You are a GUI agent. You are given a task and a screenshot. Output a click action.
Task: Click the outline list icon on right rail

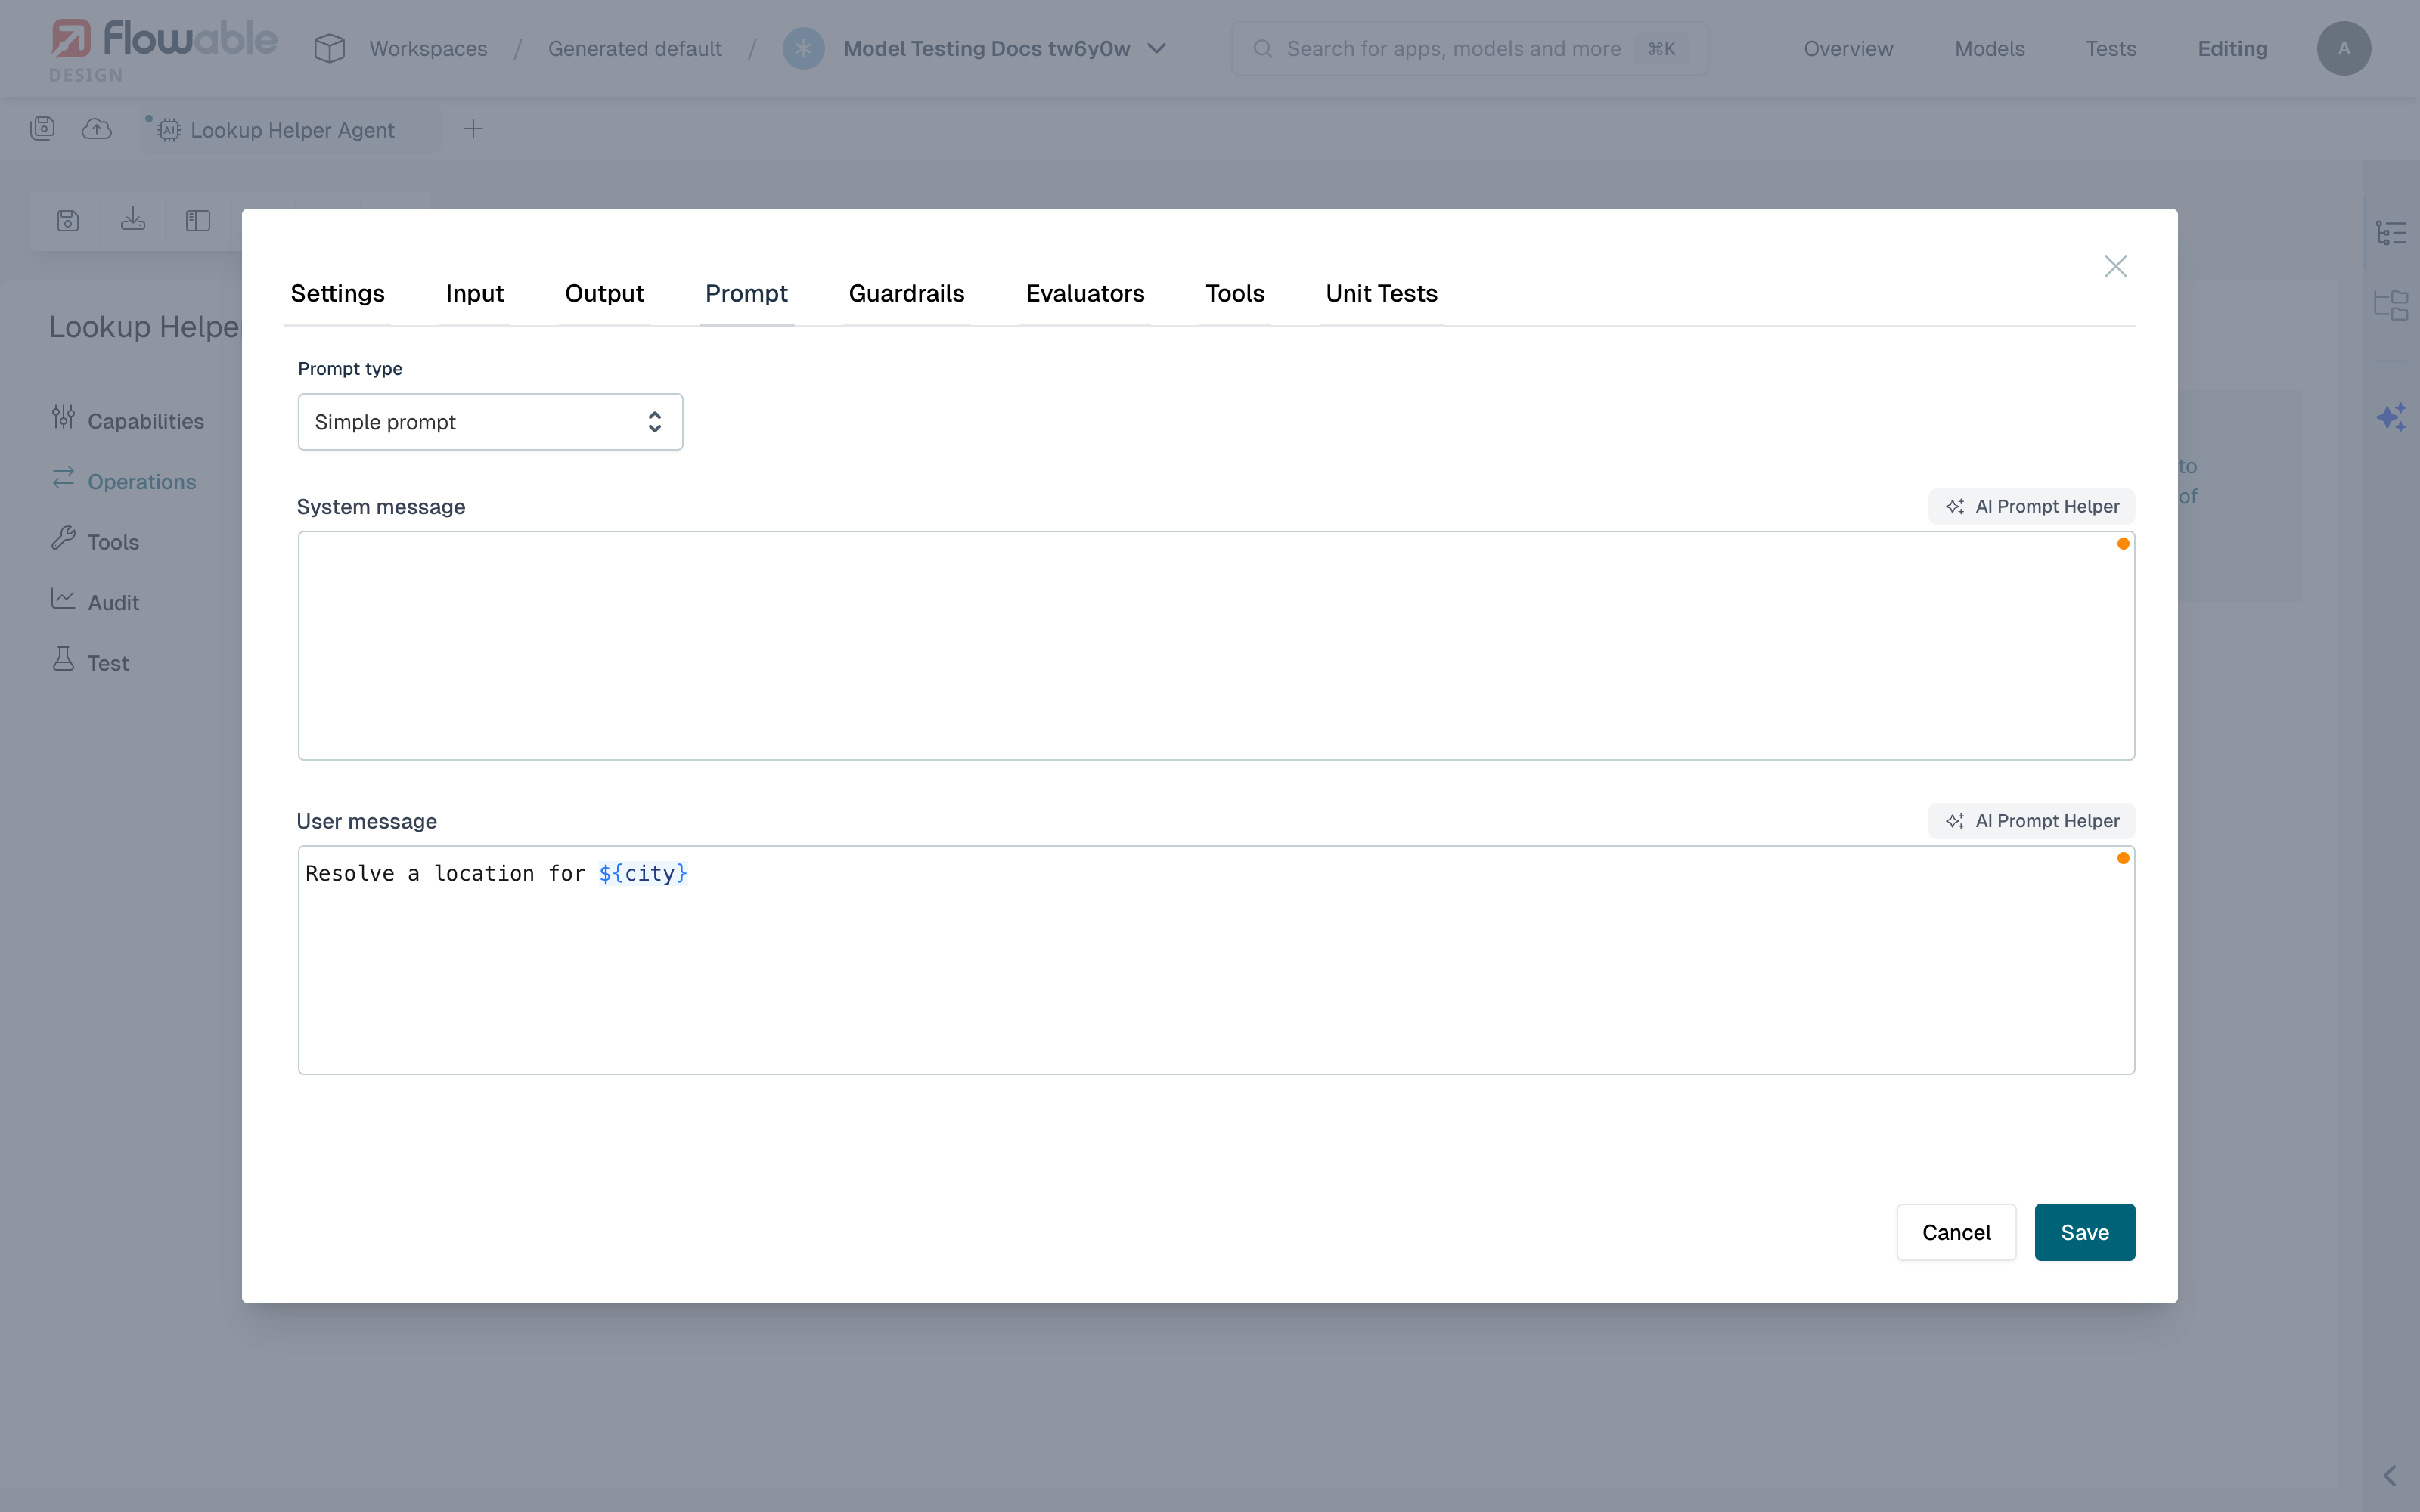(2391, 233)
